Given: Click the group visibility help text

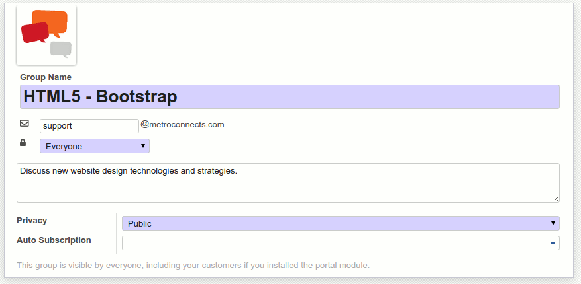Looking at the screenshot, I should point(193,266).
